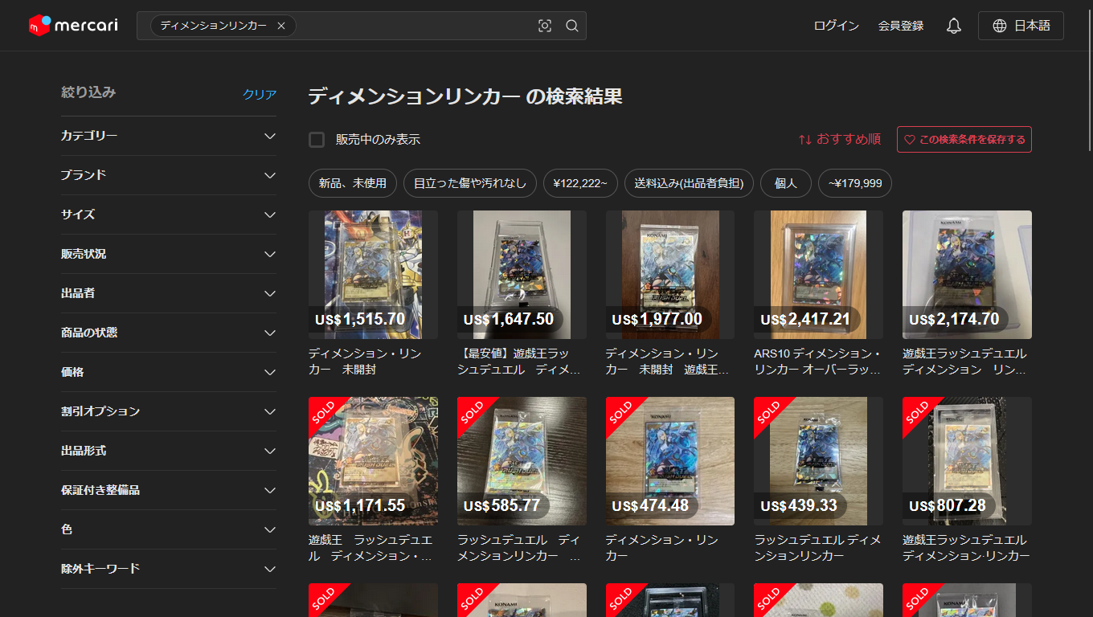
Task: Clear filters with クリア
Action: coord(260,94)
